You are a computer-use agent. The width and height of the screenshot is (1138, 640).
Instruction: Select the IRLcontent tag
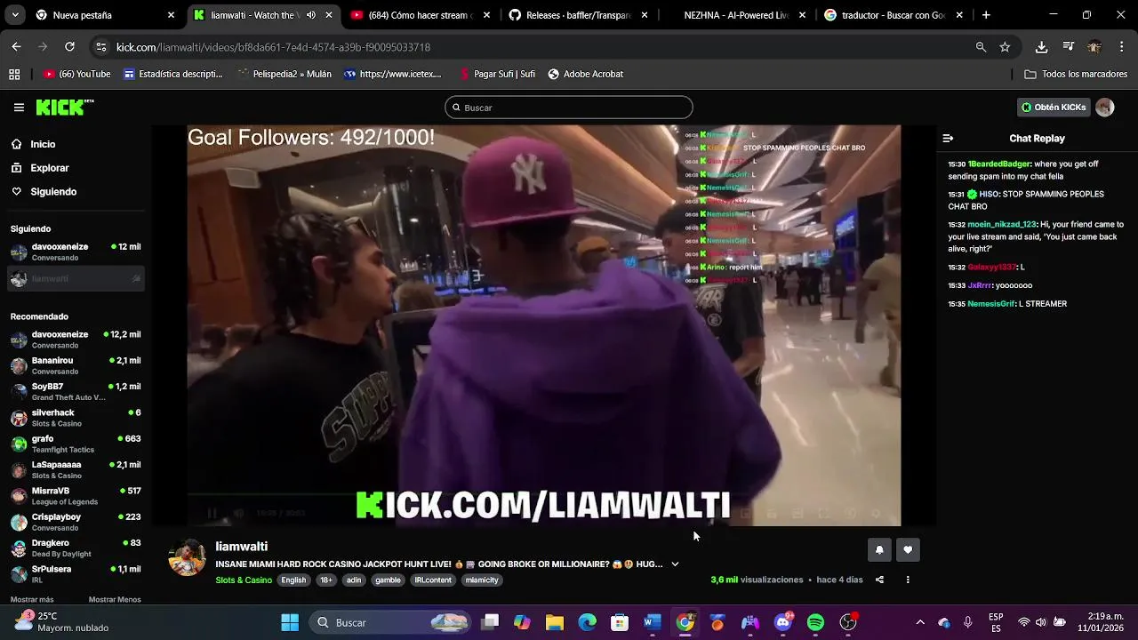coord(433,580)
